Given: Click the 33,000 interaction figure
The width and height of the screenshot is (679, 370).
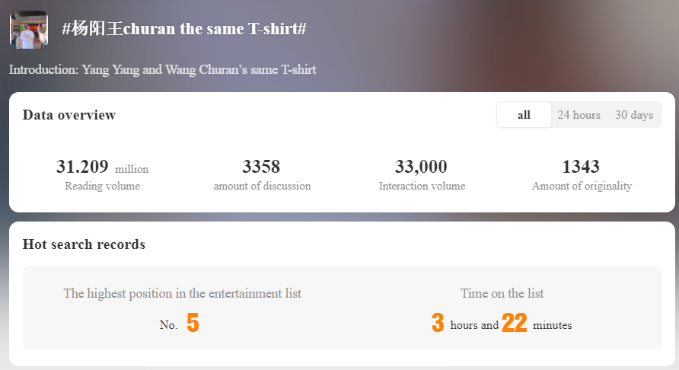Looking at the screenshot, I should (x=421, y=167).
